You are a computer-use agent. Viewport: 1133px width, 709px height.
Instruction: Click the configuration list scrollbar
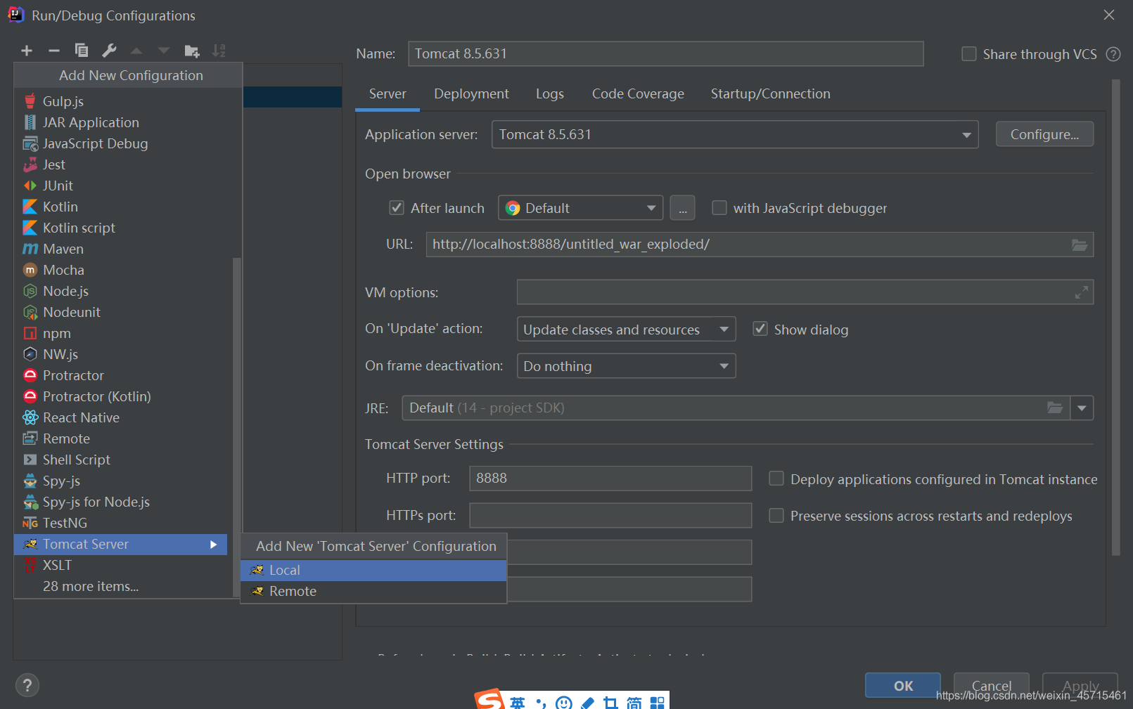click(x=237, y=427)
